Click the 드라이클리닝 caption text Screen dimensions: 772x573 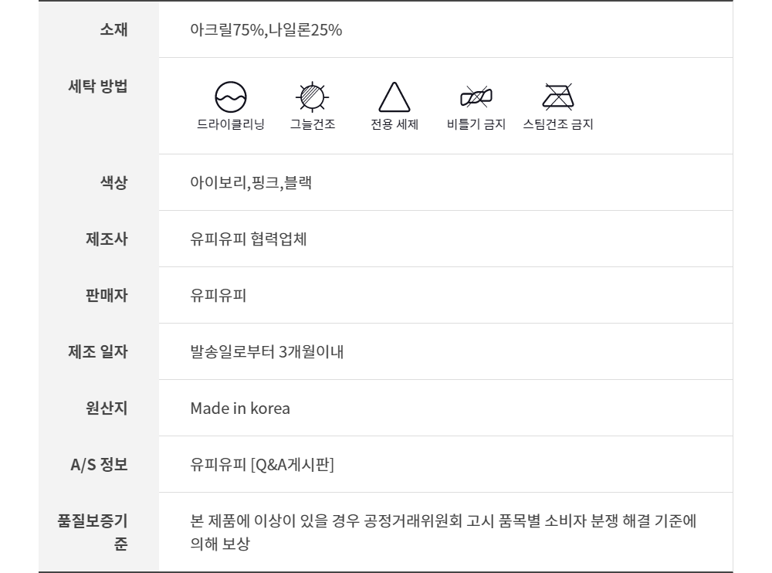pyautogui.click(x=230, y=124)
